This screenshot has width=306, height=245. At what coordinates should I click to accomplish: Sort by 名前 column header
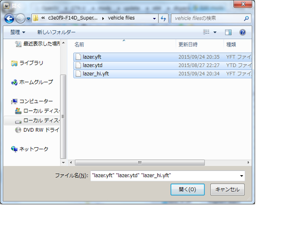click(79, 44)
